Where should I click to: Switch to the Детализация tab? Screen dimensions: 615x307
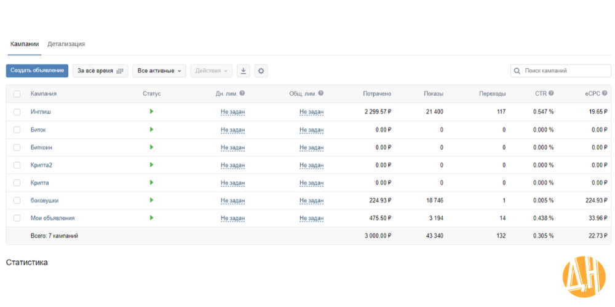(x=66, y=44)
